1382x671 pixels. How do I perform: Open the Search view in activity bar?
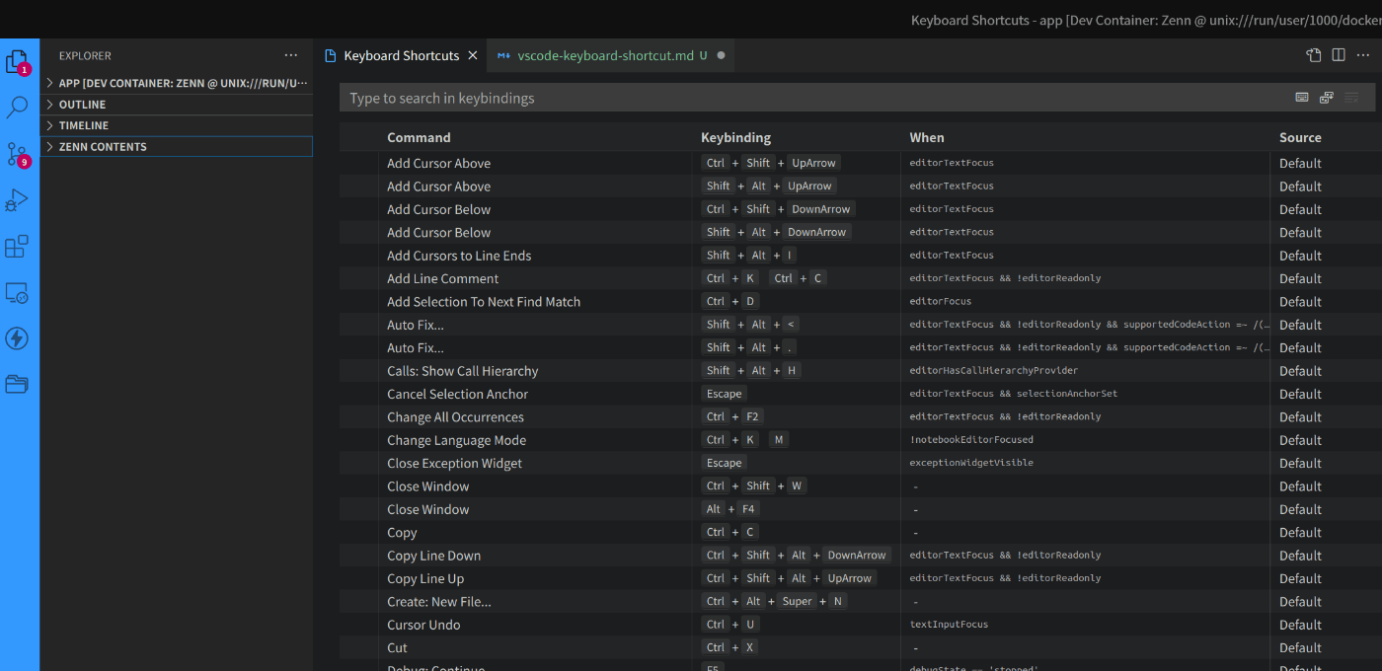coord(19,107)
